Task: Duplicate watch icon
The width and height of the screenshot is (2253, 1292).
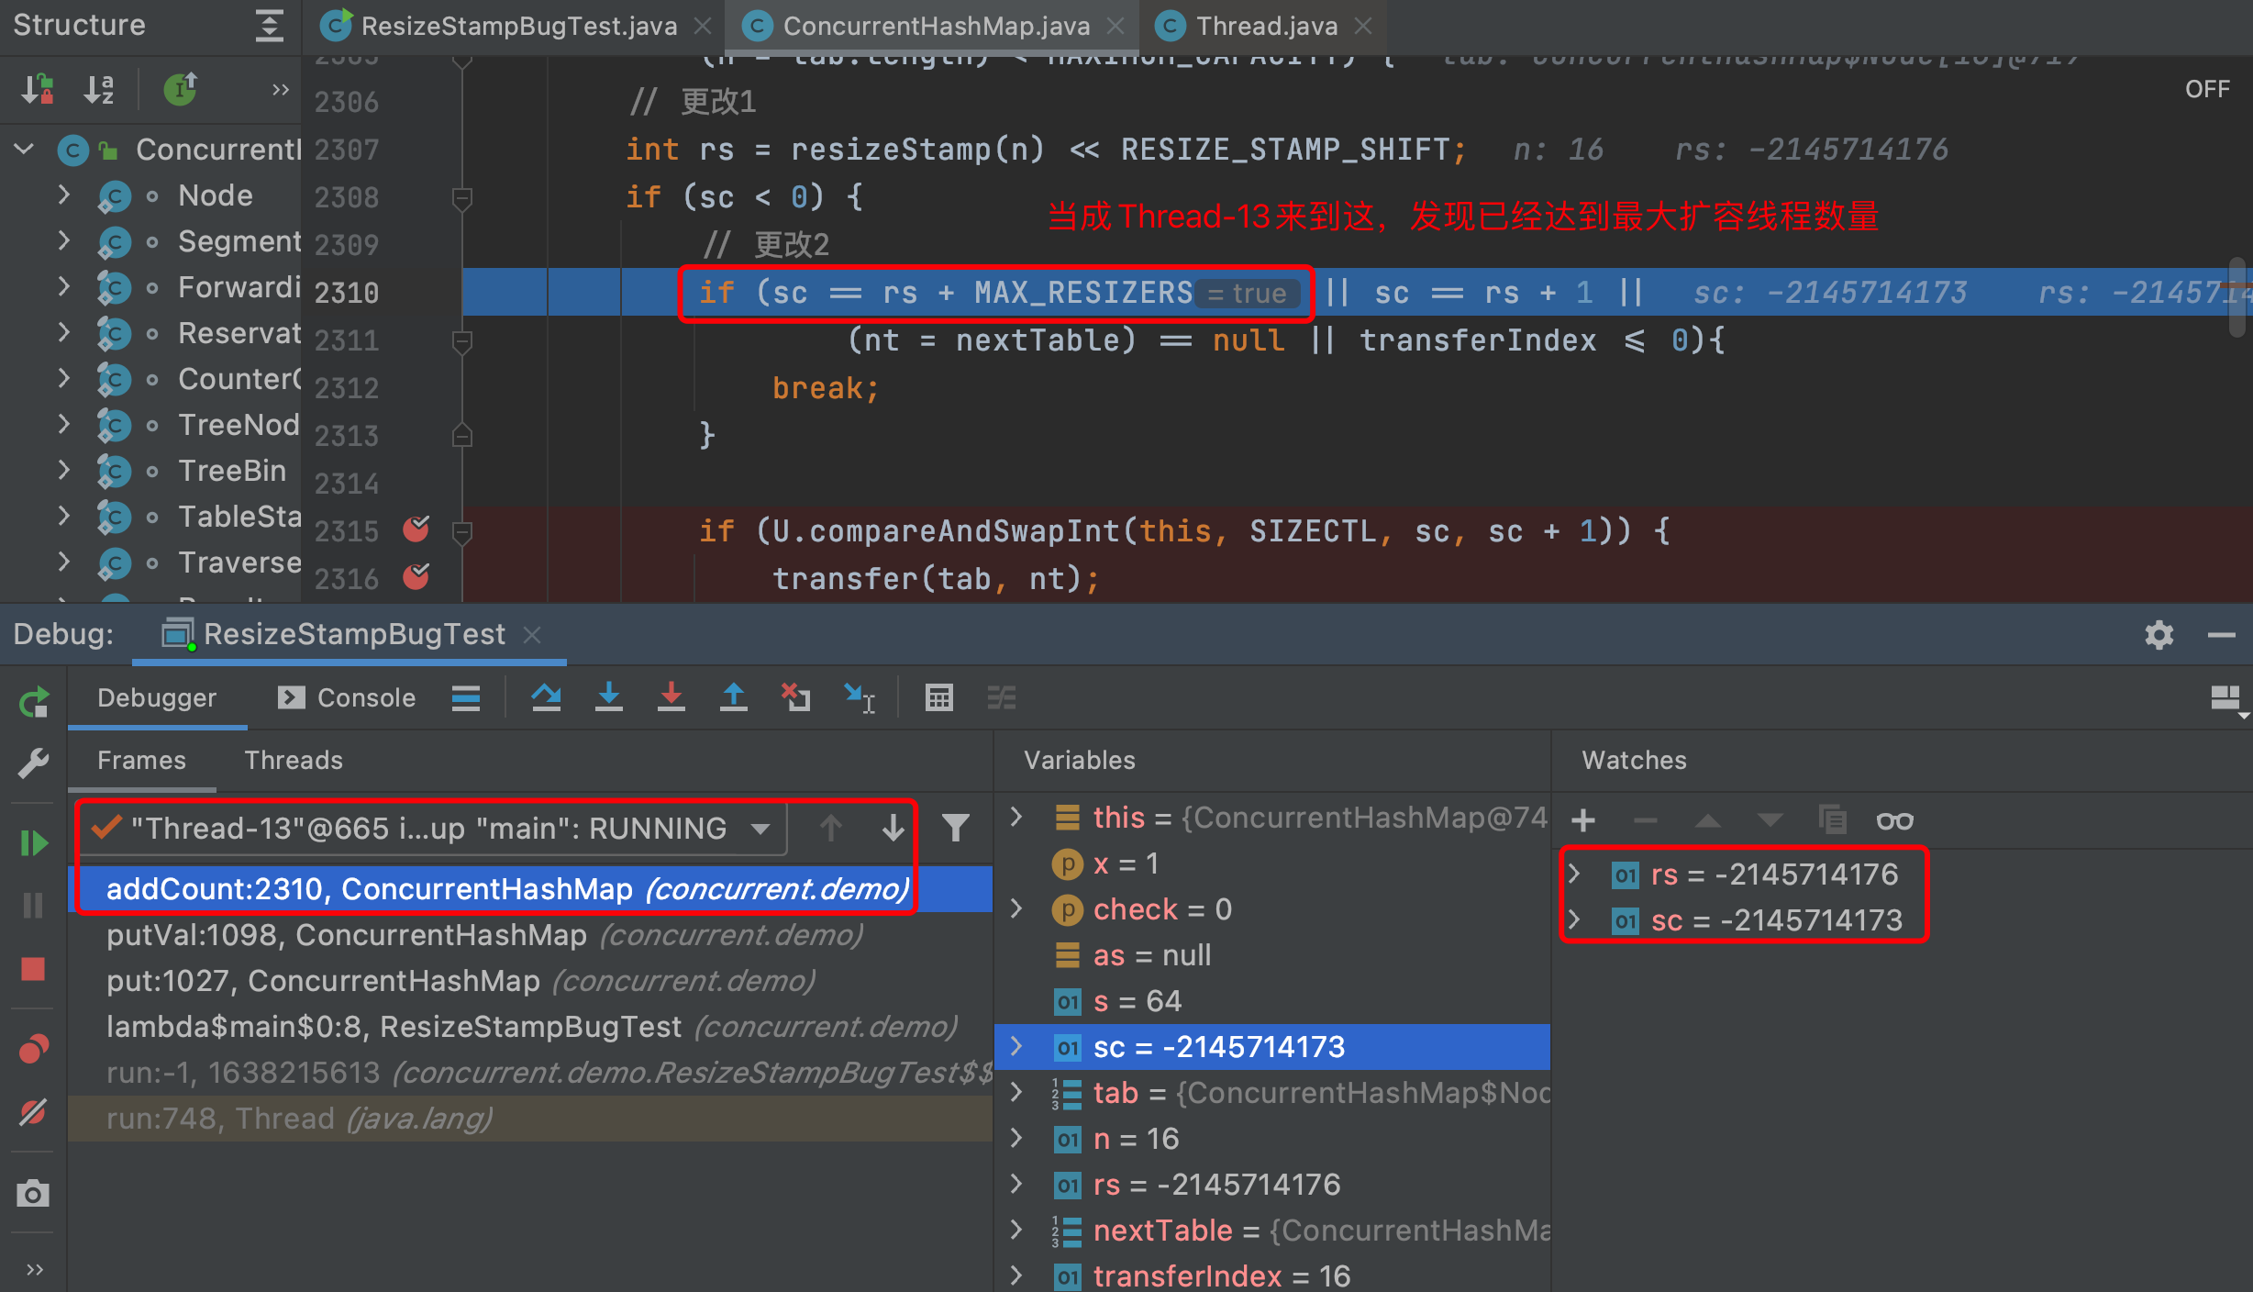Action: (1833, 821)
